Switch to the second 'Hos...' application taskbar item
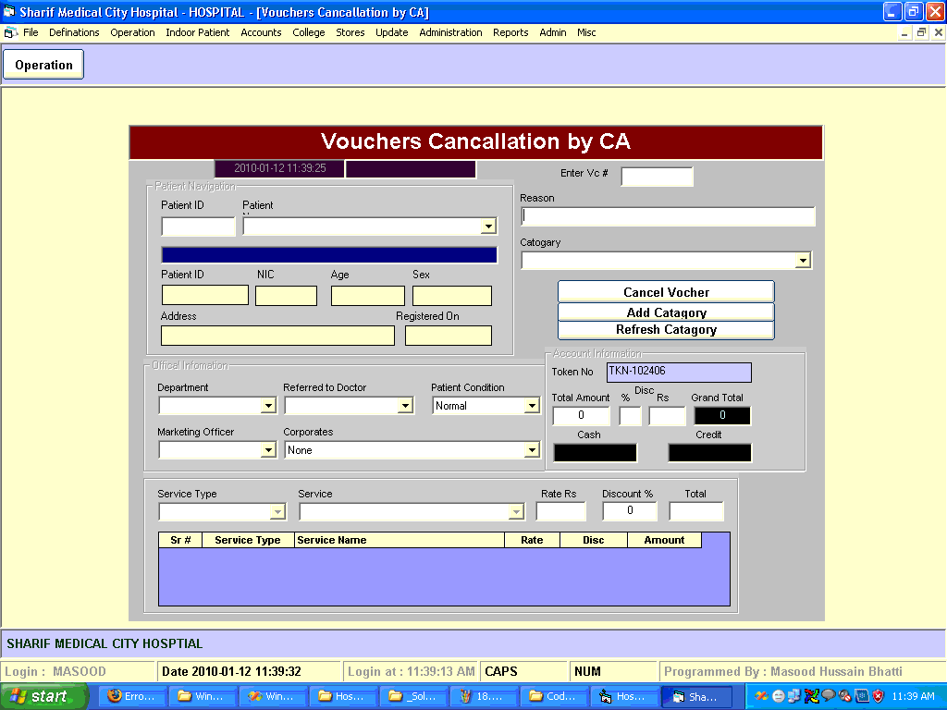The image size is (947, 710). coord(624,696)
